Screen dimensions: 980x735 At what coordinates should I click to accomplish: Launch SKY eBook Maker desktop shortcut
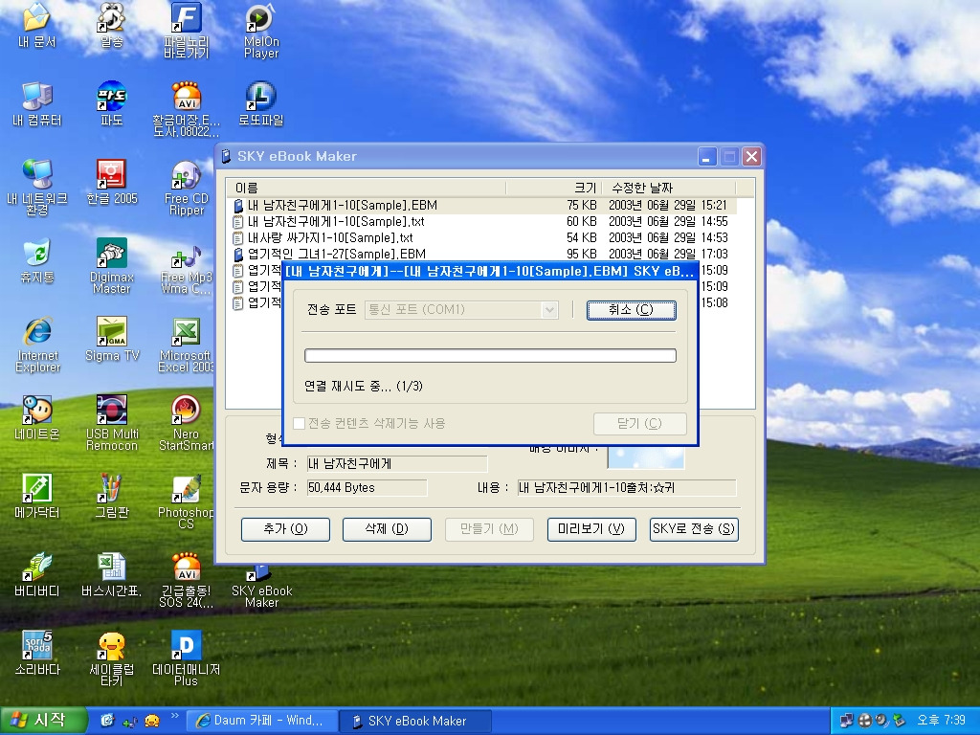point(261,586)
